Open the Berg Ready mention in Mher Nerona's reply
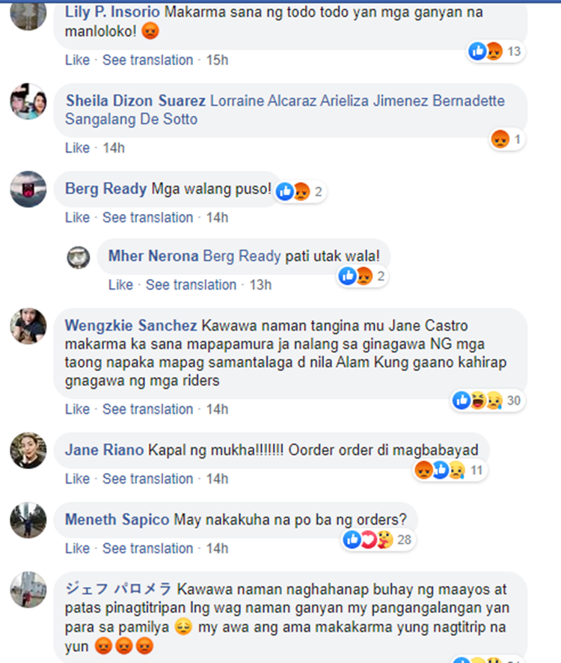Image resolution: width=561 pixels, height=663 pixels. tap(242, 256)
